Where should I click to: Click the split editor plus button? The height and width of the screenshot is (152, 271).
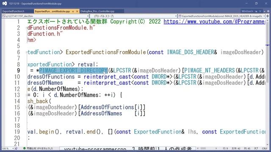click(268, 16)
